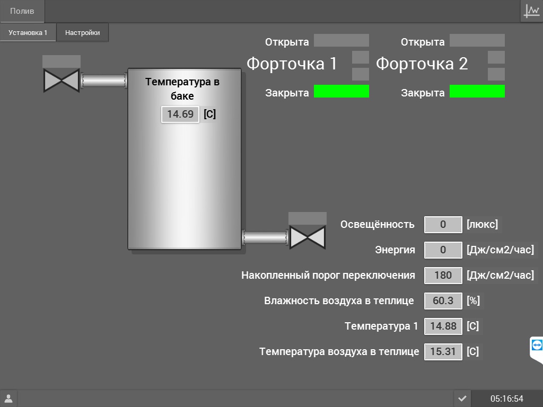Click the inlet valve above the tank
The image size is (543, 407).
pyautogui.click(x=62, y=81)
